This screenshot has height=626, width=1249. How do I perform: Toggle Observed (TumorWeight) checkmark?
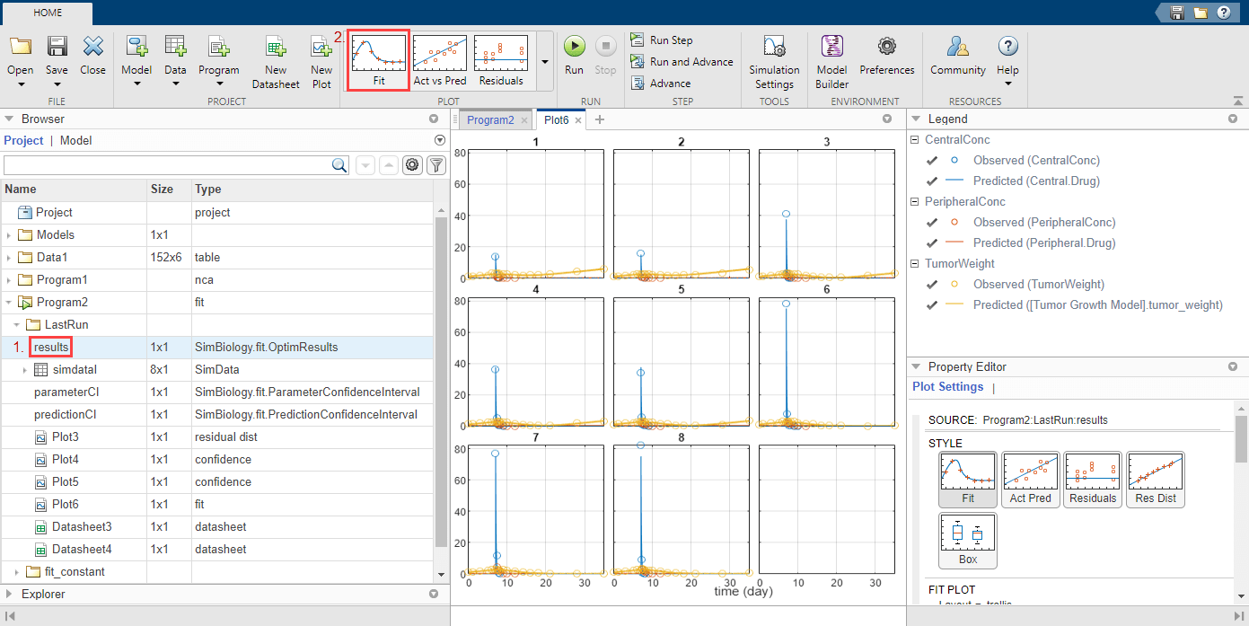pos(931,285)
